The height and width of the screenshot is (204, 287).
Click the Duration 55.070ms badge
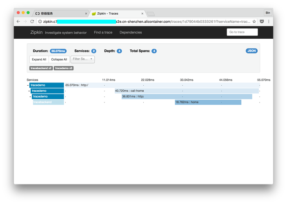tap(58, 51)
